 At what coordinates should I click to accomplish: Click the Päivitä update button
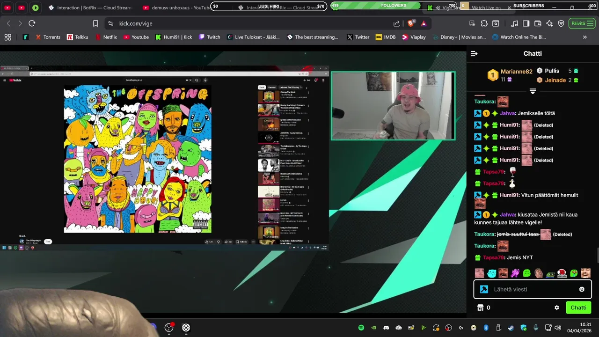point(582,23)
